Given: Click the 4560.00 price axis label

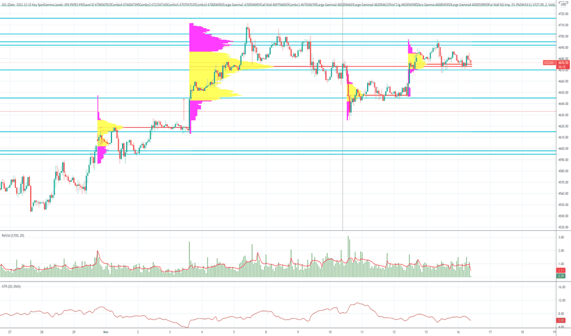Looking at the screenshot, I should click(563, 194).
